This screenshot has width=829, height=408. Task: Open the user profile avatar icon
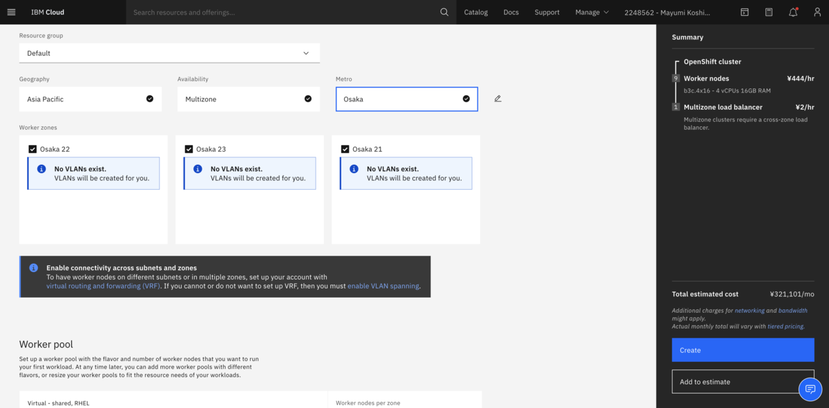(817, 12)
